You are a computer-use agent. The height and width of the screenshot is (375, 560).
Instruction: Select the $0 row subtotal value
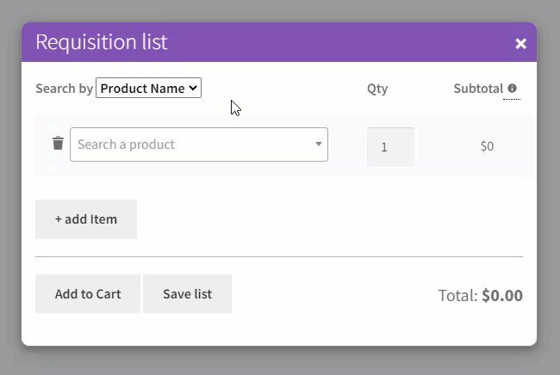487,146
